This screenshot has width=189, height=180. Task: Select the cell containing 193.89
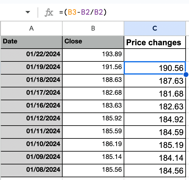tap(93, 55)
